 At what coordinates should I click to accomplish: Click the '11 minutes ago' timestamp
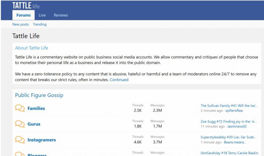(x=213, y=126)
